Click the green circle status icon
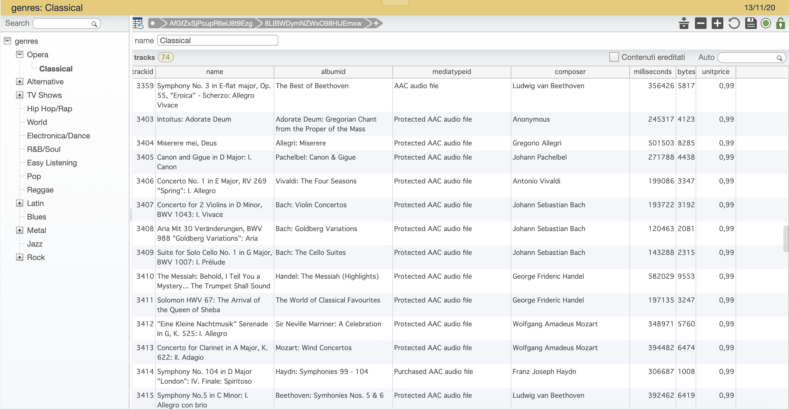Viewport: 789px width, 410px height. click(x=766, y=23)
